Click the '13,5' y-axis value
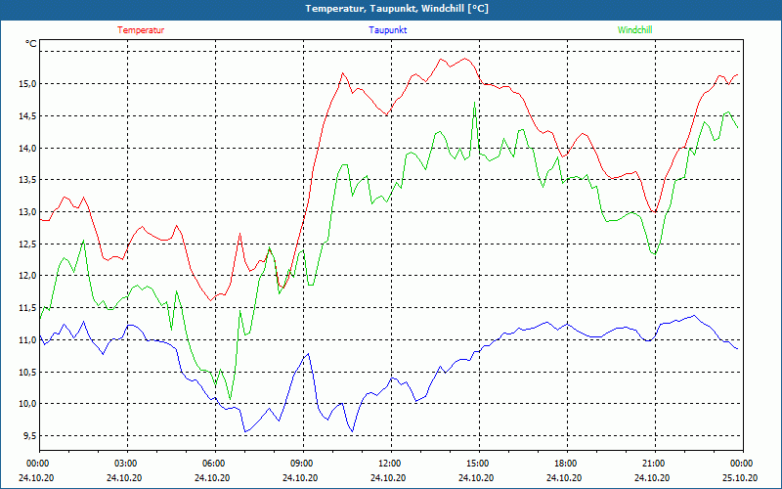Viewport: 782px width, 489px height. [x=28, y=180]
